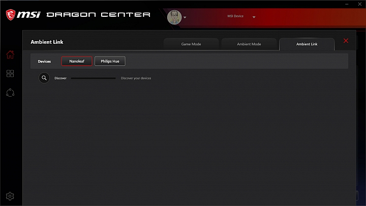Screen dimensions: 366x206
Task: Open Settings via the gear icon
Action: (x=10, y=196)
